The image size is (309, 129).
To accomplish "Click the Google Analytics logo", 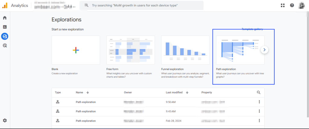I will (x=5, y=5).
